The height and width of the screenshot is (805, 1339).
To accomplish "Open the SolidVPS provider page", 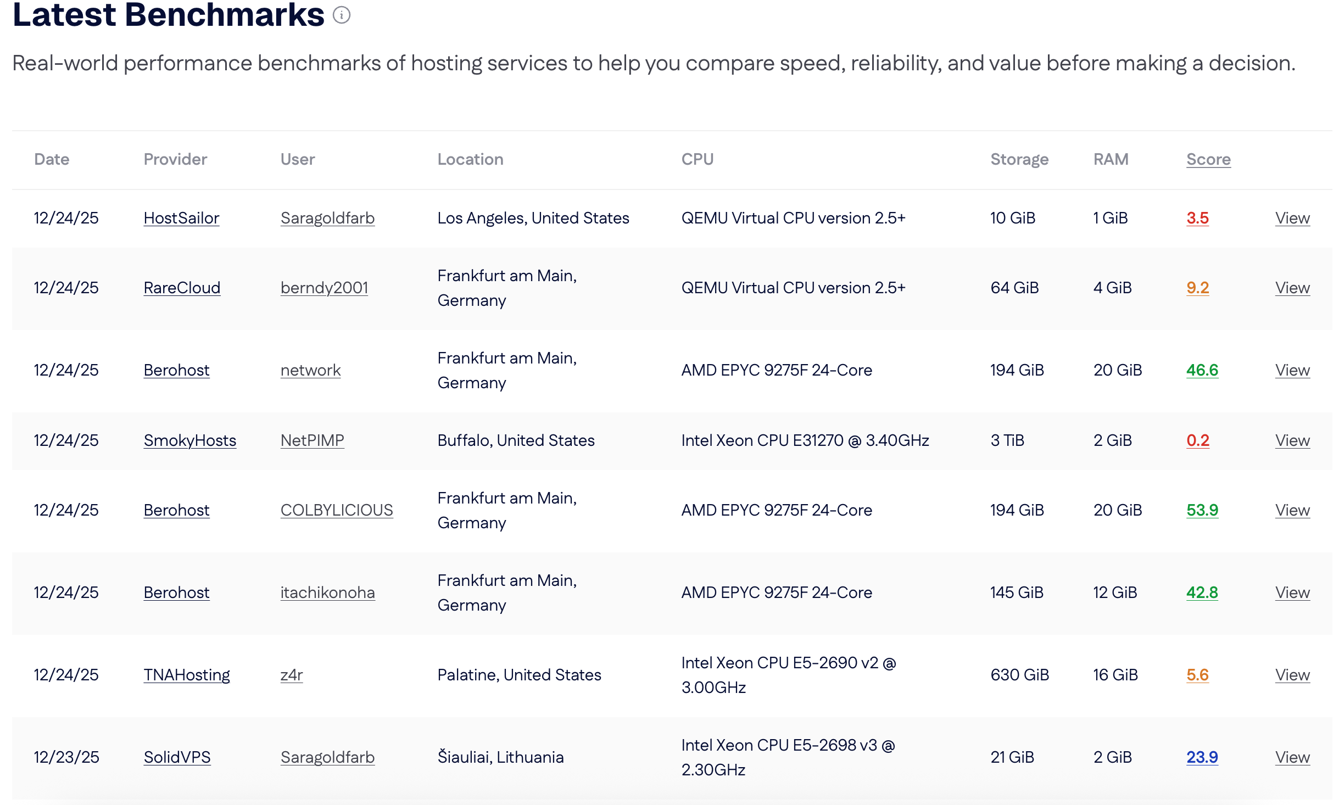I will point(177,757).
